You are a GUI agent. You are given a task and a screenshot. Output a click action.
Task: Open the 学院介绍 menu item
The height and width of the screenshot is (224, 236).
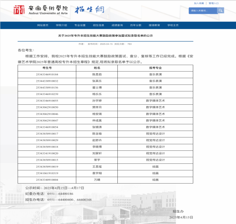click(61, 25)
